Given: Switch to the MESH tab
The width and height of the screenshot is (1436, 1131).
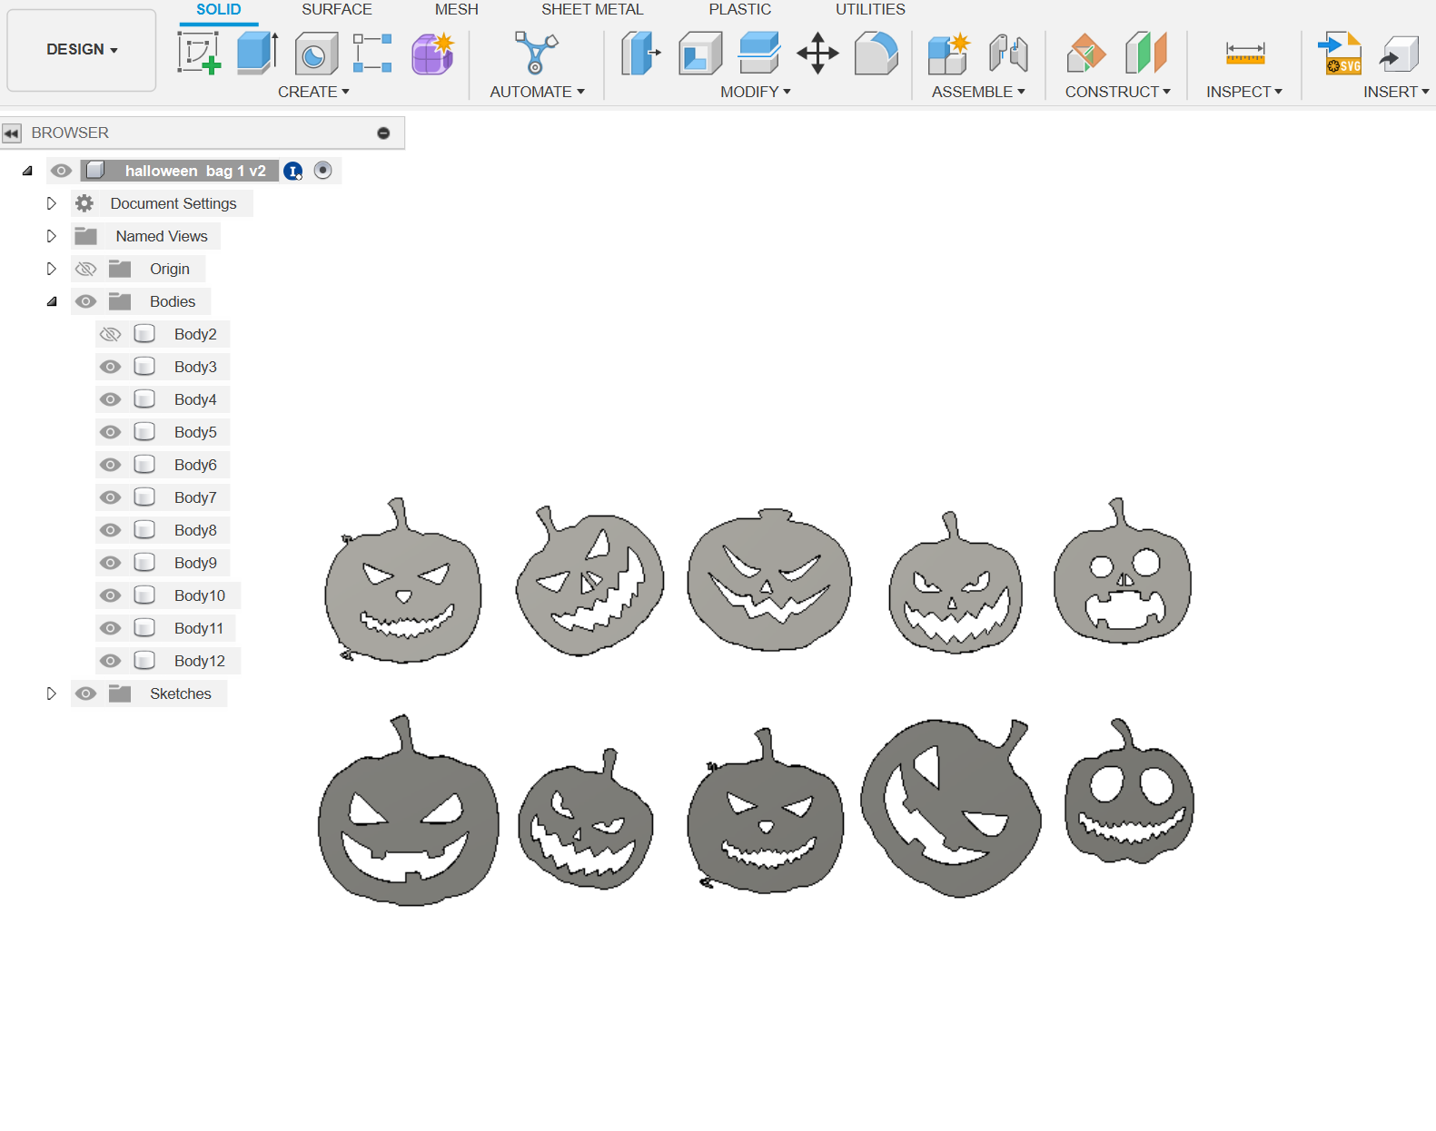Looking at the screenshot, I should pyautogui.click(x=456, y=10).
